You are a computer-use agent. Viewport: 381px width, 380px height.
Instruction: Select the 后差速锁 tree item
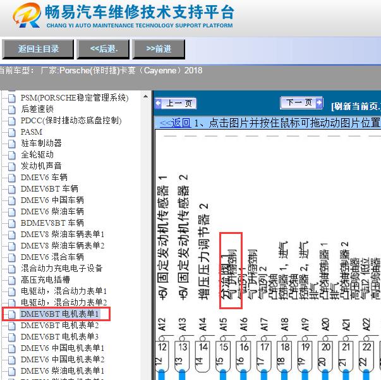point(37,109)
